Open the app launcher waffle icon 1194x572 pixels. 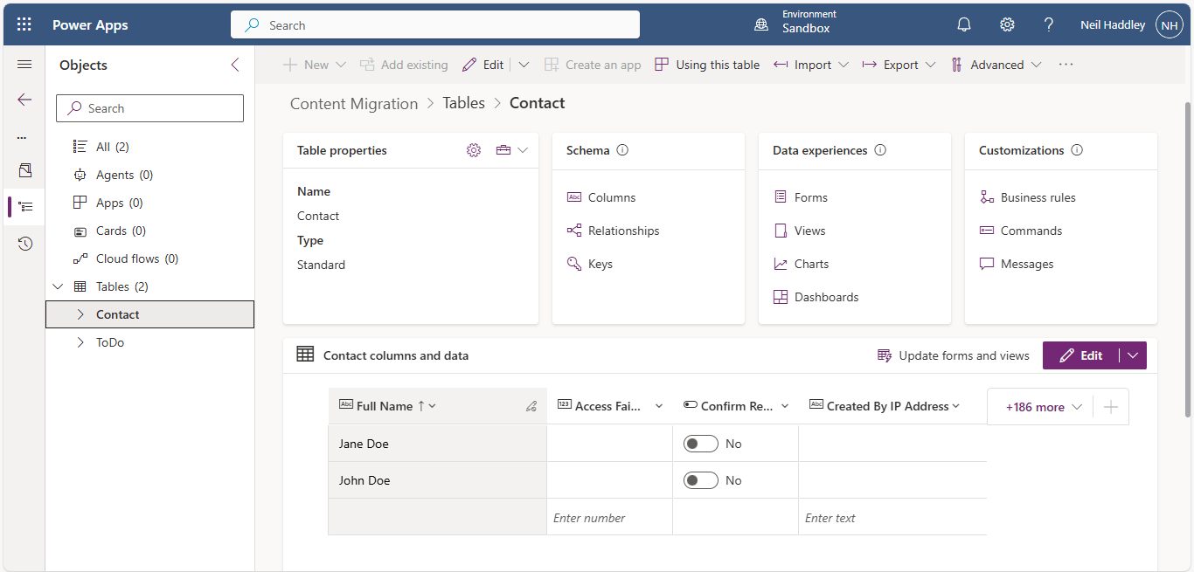(24, 24)
